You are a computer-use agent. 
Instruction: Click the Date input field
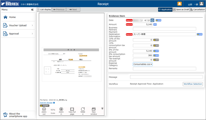[x=142, y=20]
